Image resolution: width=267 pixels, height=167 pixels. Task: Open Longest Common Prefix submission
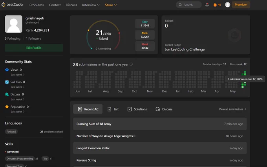coord(160,148)
